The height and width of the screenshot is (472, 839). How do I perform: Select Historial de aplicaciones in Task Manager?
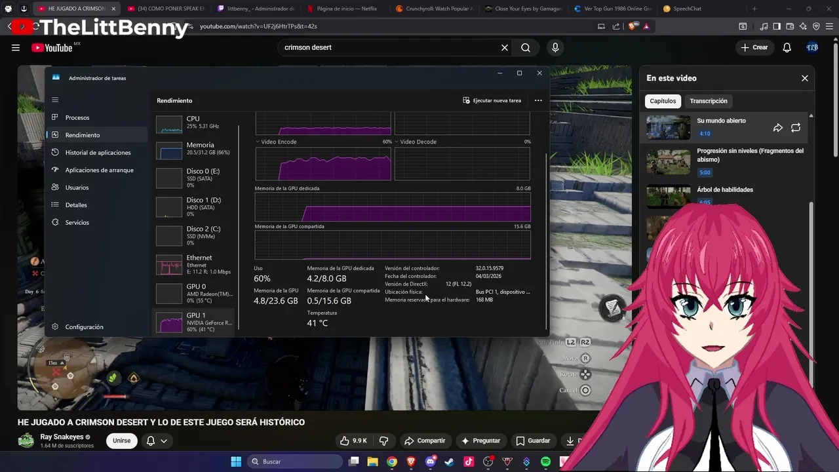pyautogui.click(x=97, y=152)
